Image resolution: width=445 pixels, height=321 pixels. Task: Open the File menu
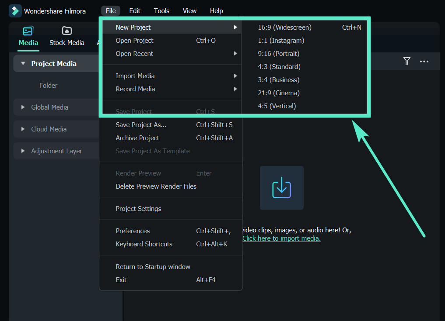click(111, 11)
